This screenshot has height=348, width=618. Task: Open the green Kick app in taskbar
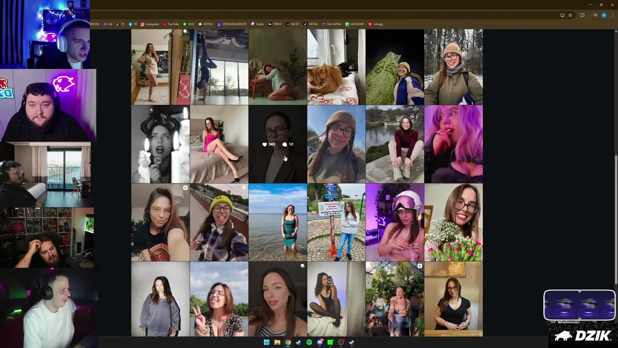pos(330,342)
